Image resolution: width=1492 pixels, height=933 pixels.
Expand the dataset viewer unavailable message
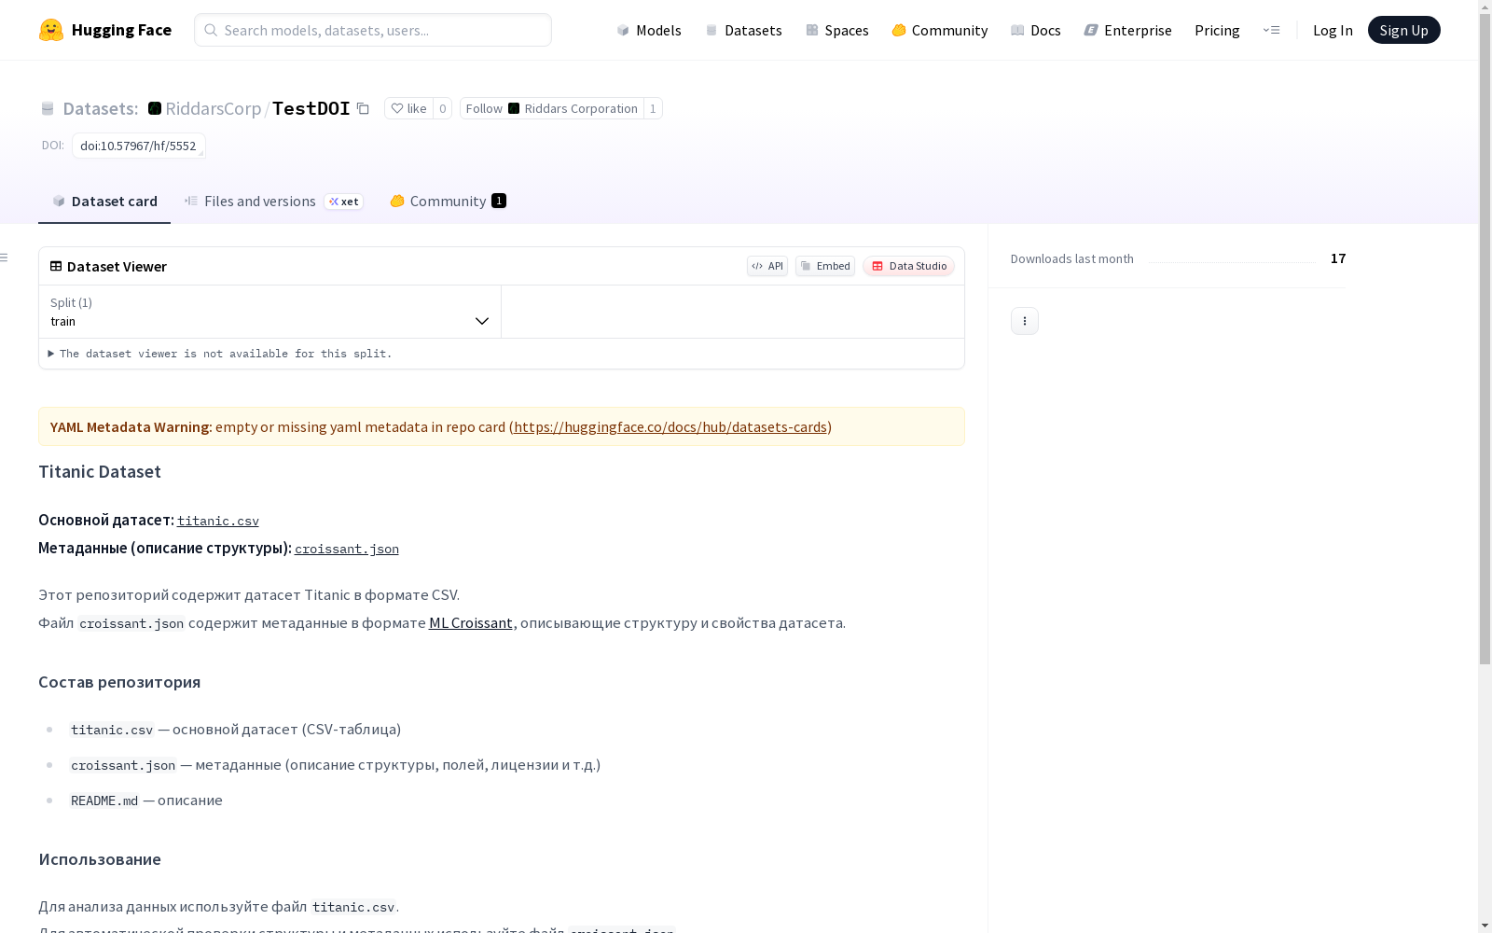coord(221,354)
